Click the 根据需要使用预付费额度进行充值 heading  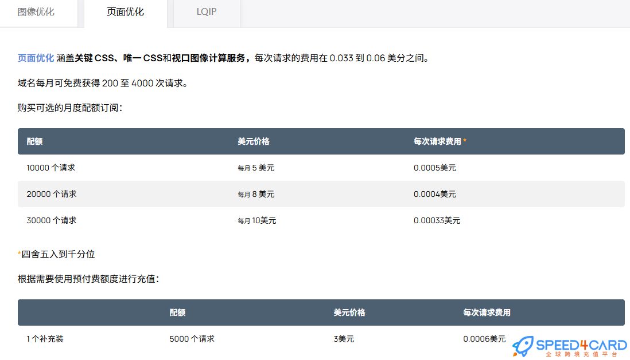point(88,279)
